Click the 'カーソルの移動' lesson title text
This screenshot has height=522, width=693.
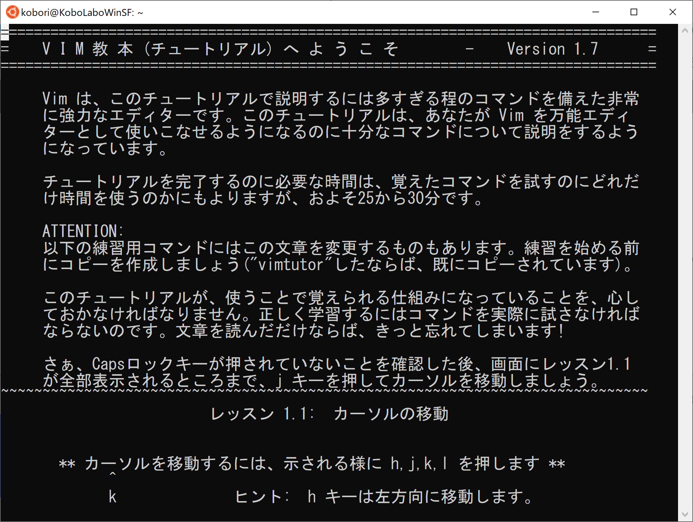pyautogui.click(x=391, y=414)
